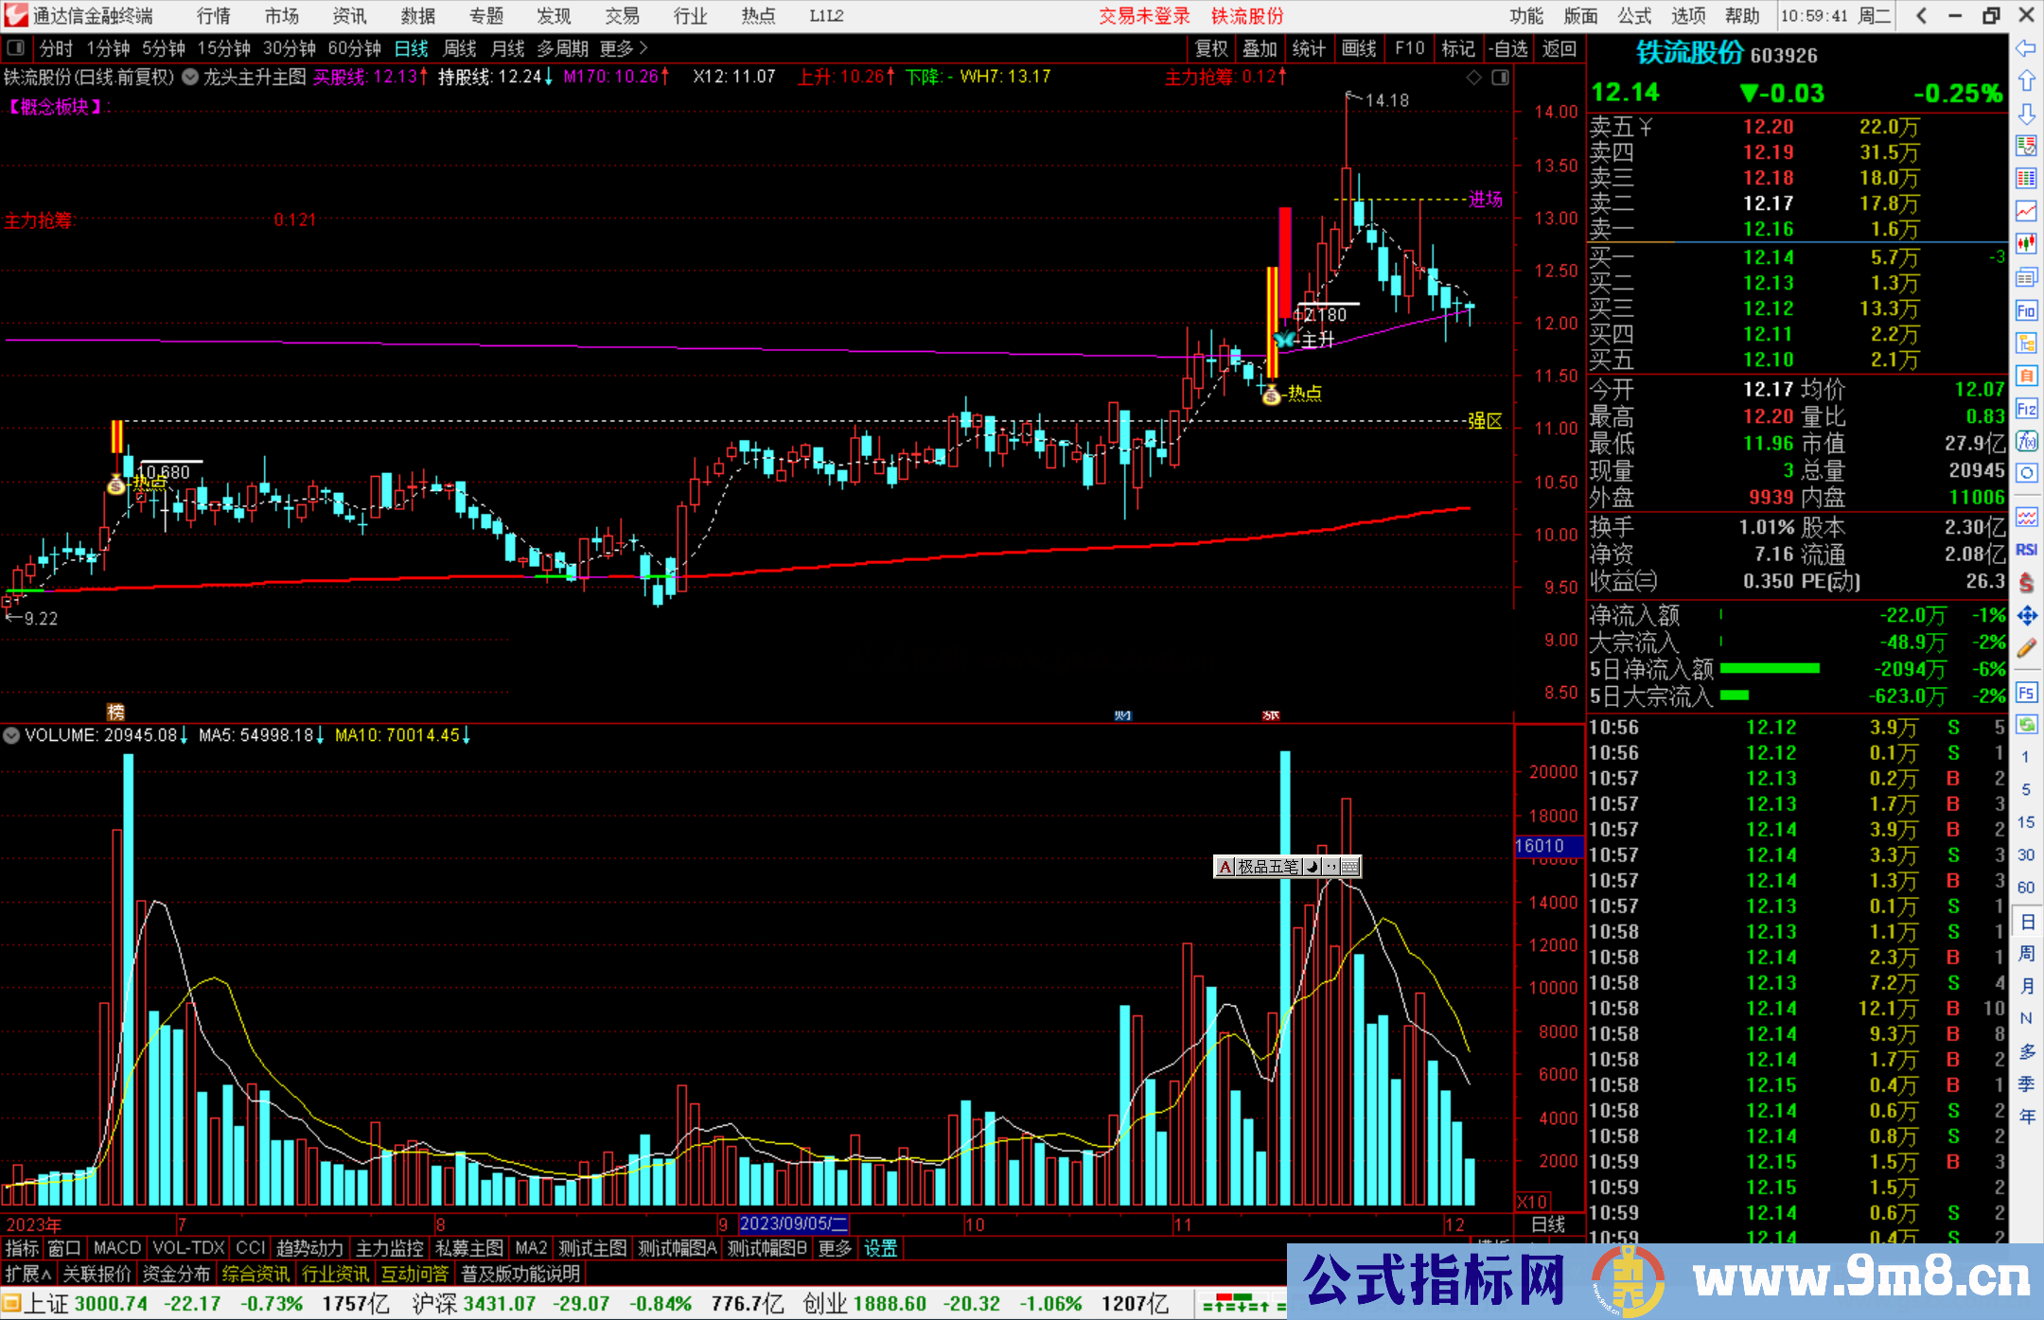The height and width of the screenshot is (1320, 2044).
Task: Click the F12 sidebar icon
Action: click(2026, 409)
